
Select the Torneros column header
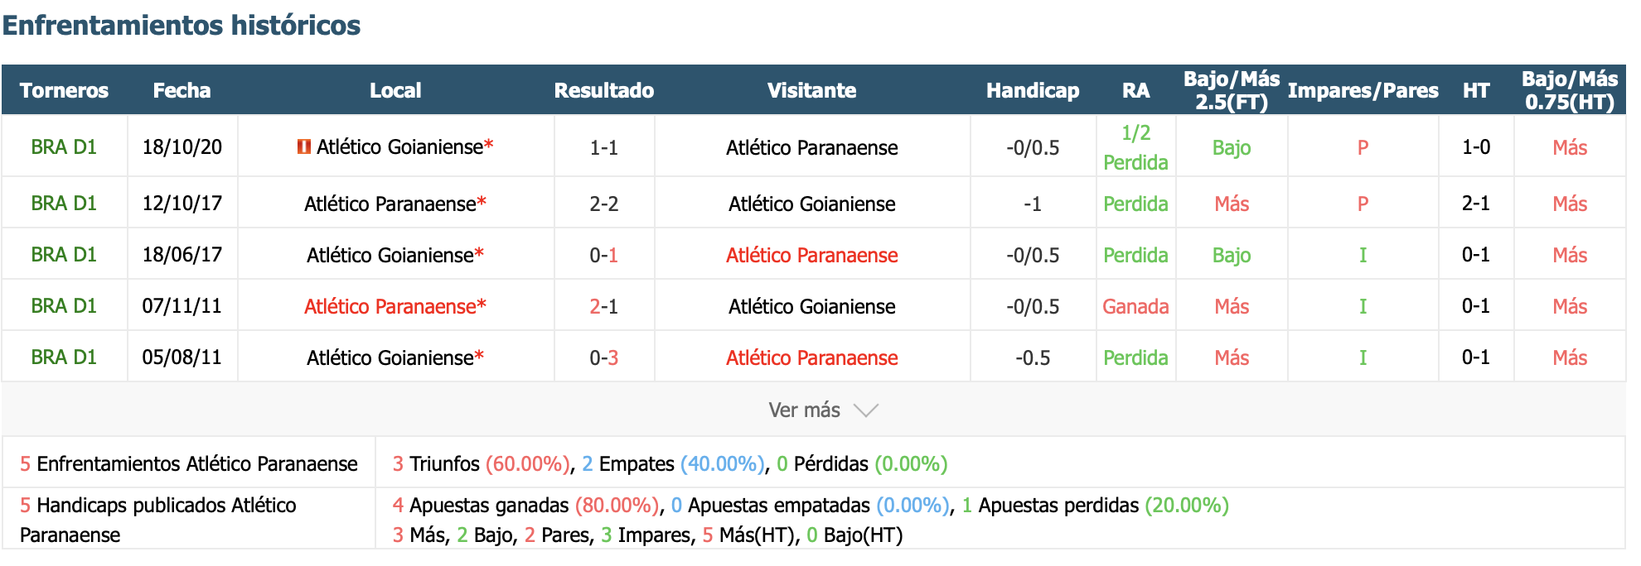point(64,90)
